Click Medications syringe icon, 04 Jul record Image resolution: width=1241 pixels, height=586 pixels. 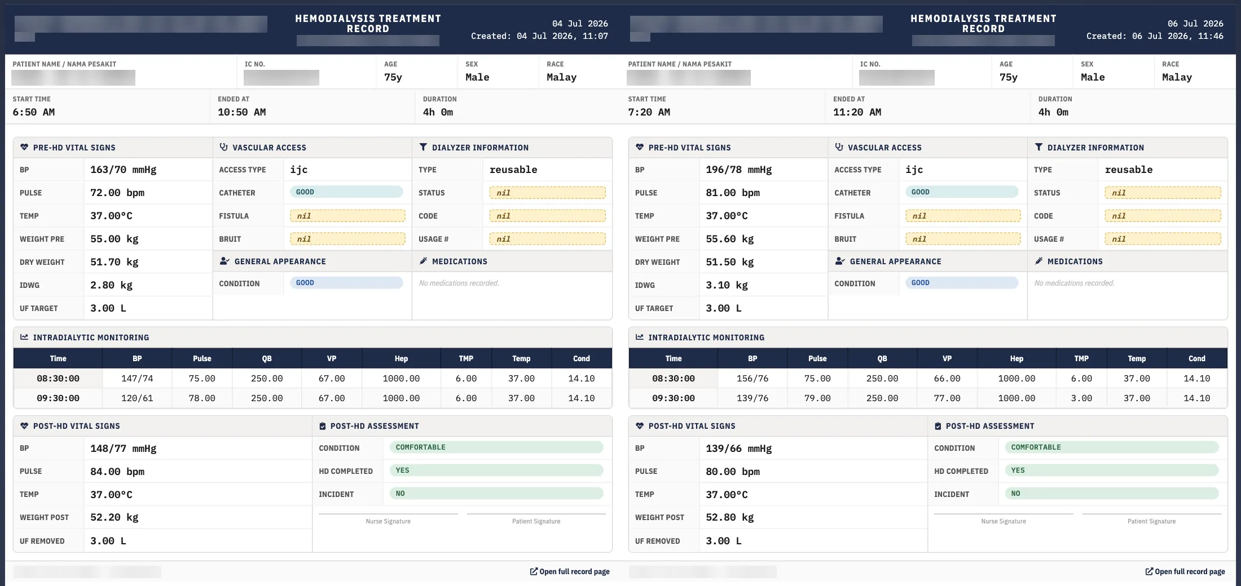[424, 261]
